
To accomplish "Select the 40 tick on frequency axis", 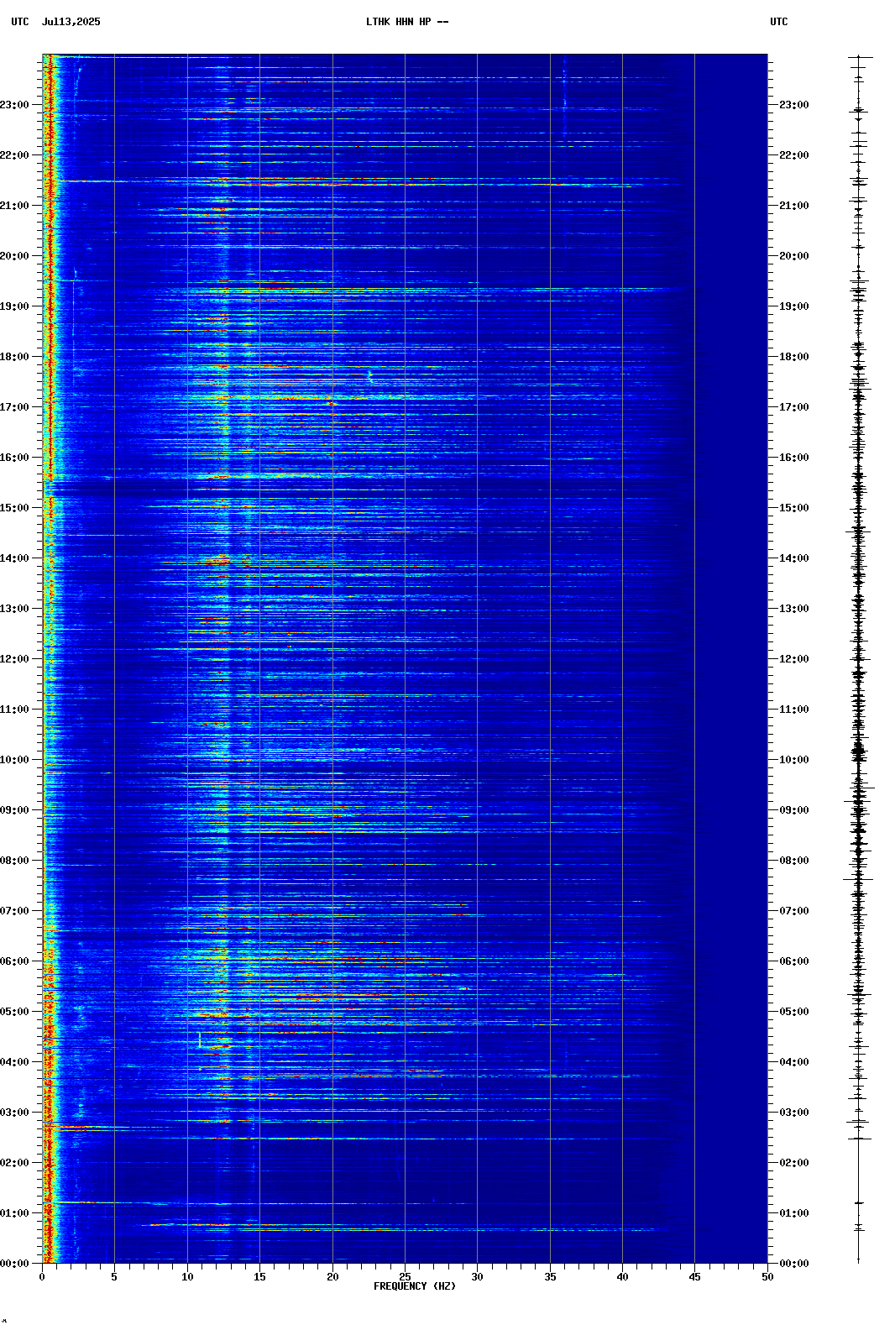I will click(x=622, y=1277).
